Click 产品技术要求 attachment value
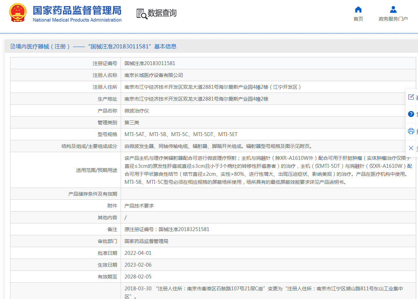The image size is (418, 299). [x=139, y=206]
